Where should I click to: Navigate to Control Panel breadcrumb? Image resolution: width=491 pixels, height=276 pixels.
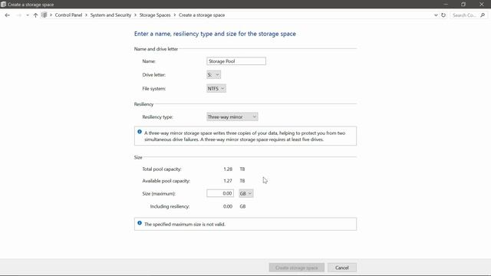[x=68, y=15]
